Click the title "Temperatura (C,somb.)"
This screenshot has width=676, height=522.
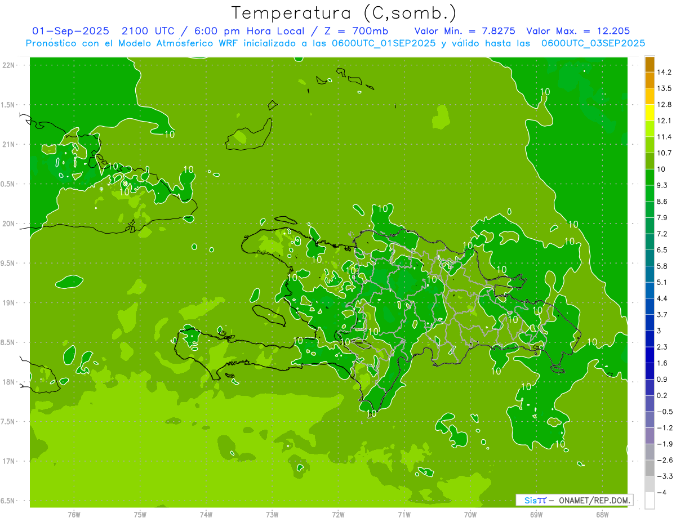pyautogui.click(x=344, y=12)
